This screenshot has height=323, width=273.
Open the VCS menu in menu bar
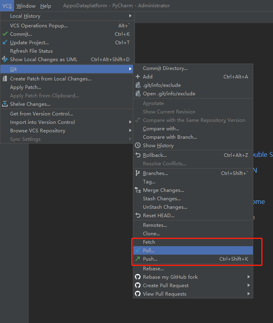[x=7, y=6]
